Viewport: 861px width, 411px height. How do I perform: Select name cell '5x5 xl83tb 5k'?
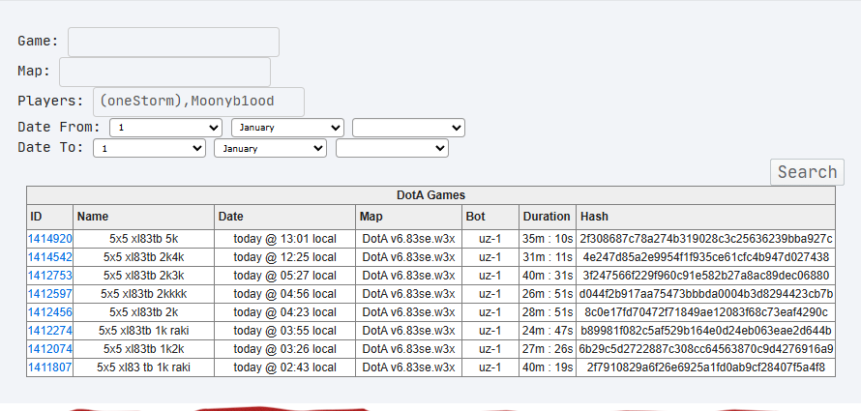144,239
